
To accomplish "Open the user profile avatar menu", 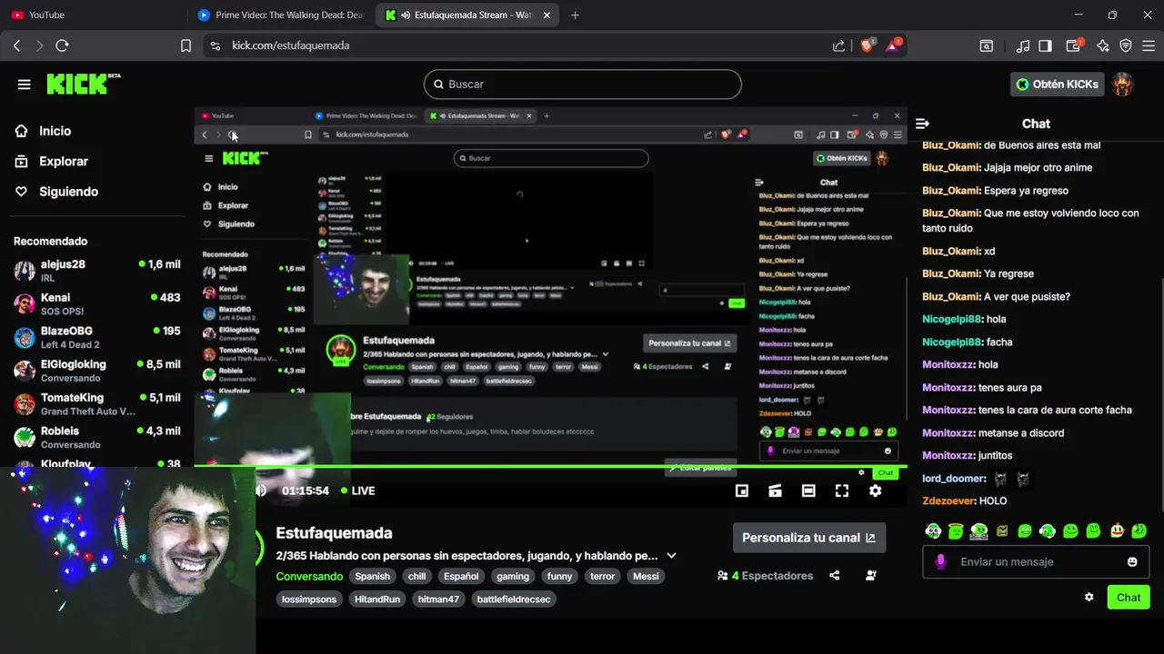I will pos(1123,84).
